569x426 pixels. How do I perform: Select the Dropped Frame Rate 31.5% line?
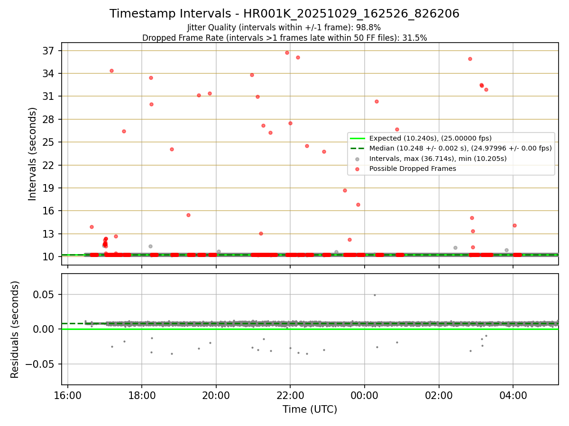pyautogui.click(x=284, y=38)
